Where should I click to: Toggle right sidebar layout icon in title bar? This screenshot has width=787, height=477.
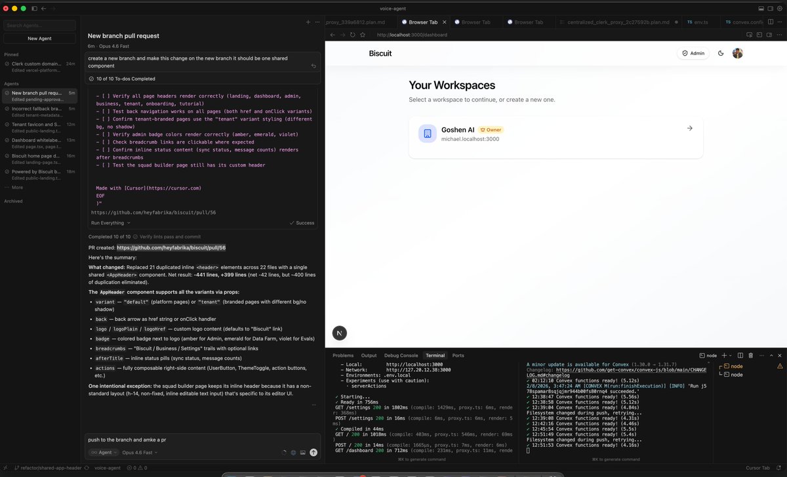[x=771, y=9]
